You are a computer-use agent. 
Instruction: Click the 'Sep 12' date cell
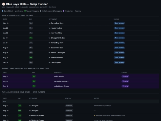[6, 86]
